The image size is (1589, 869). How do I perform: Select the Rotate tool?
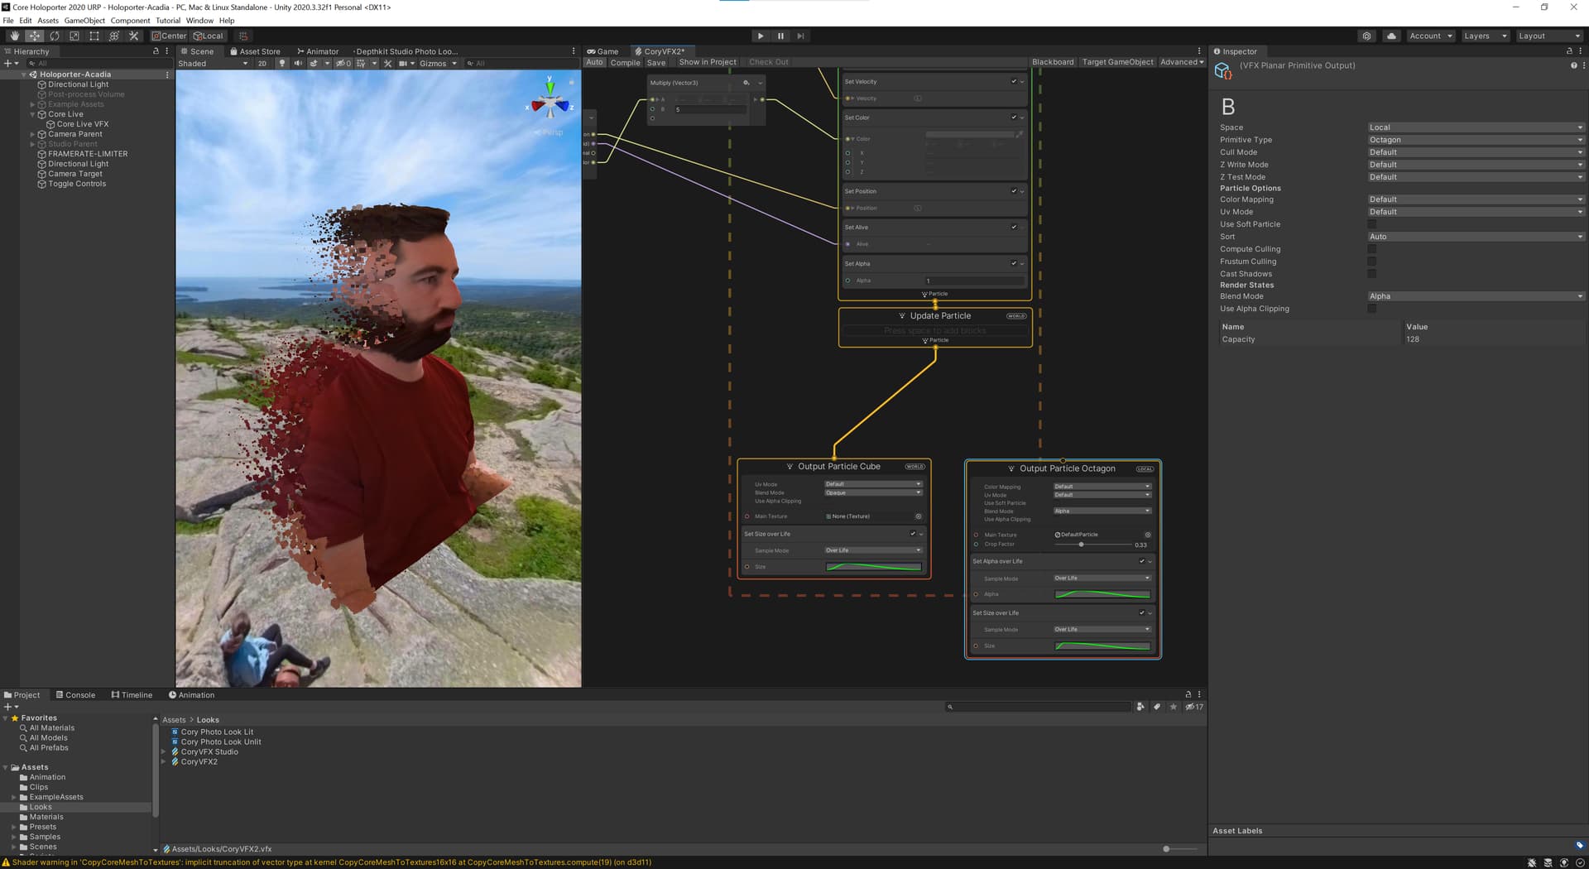[x=55, y=36]
